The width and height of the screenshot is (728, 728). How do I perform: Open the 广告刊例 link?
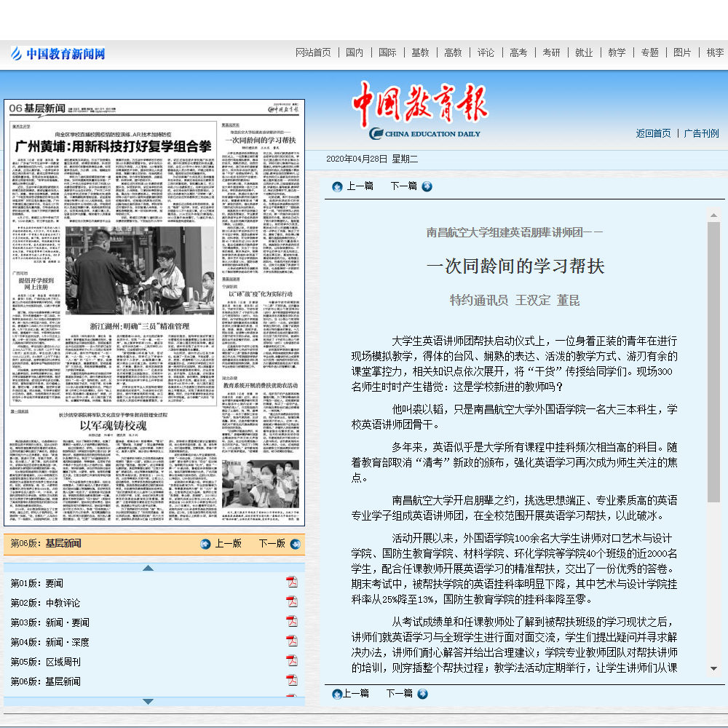pos(701,133)
